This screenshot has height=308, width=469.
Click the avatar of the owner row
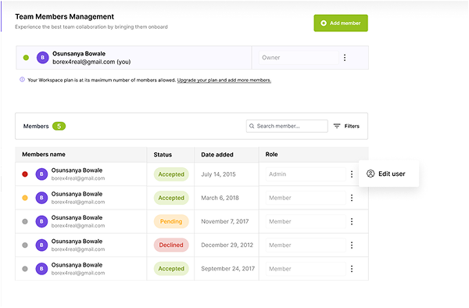click(43, 57)
